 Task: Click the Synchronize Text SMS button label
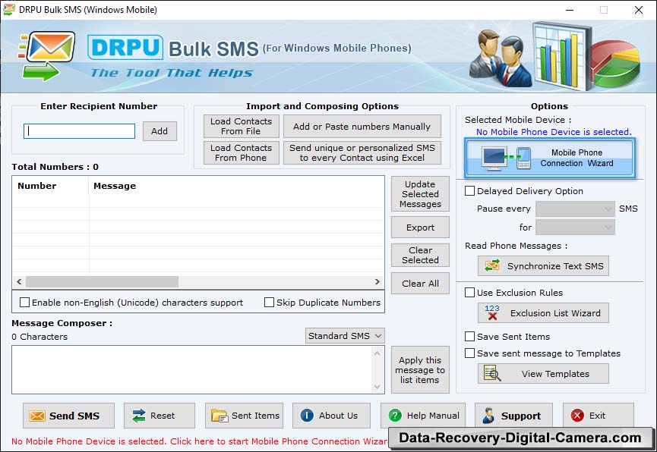(555, 266)
